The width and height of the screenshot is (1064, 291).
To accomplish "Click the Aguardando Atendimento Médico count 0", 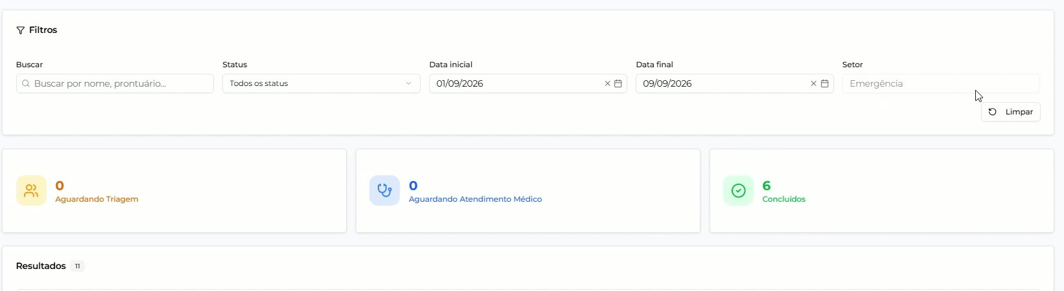I will point(413,186).
